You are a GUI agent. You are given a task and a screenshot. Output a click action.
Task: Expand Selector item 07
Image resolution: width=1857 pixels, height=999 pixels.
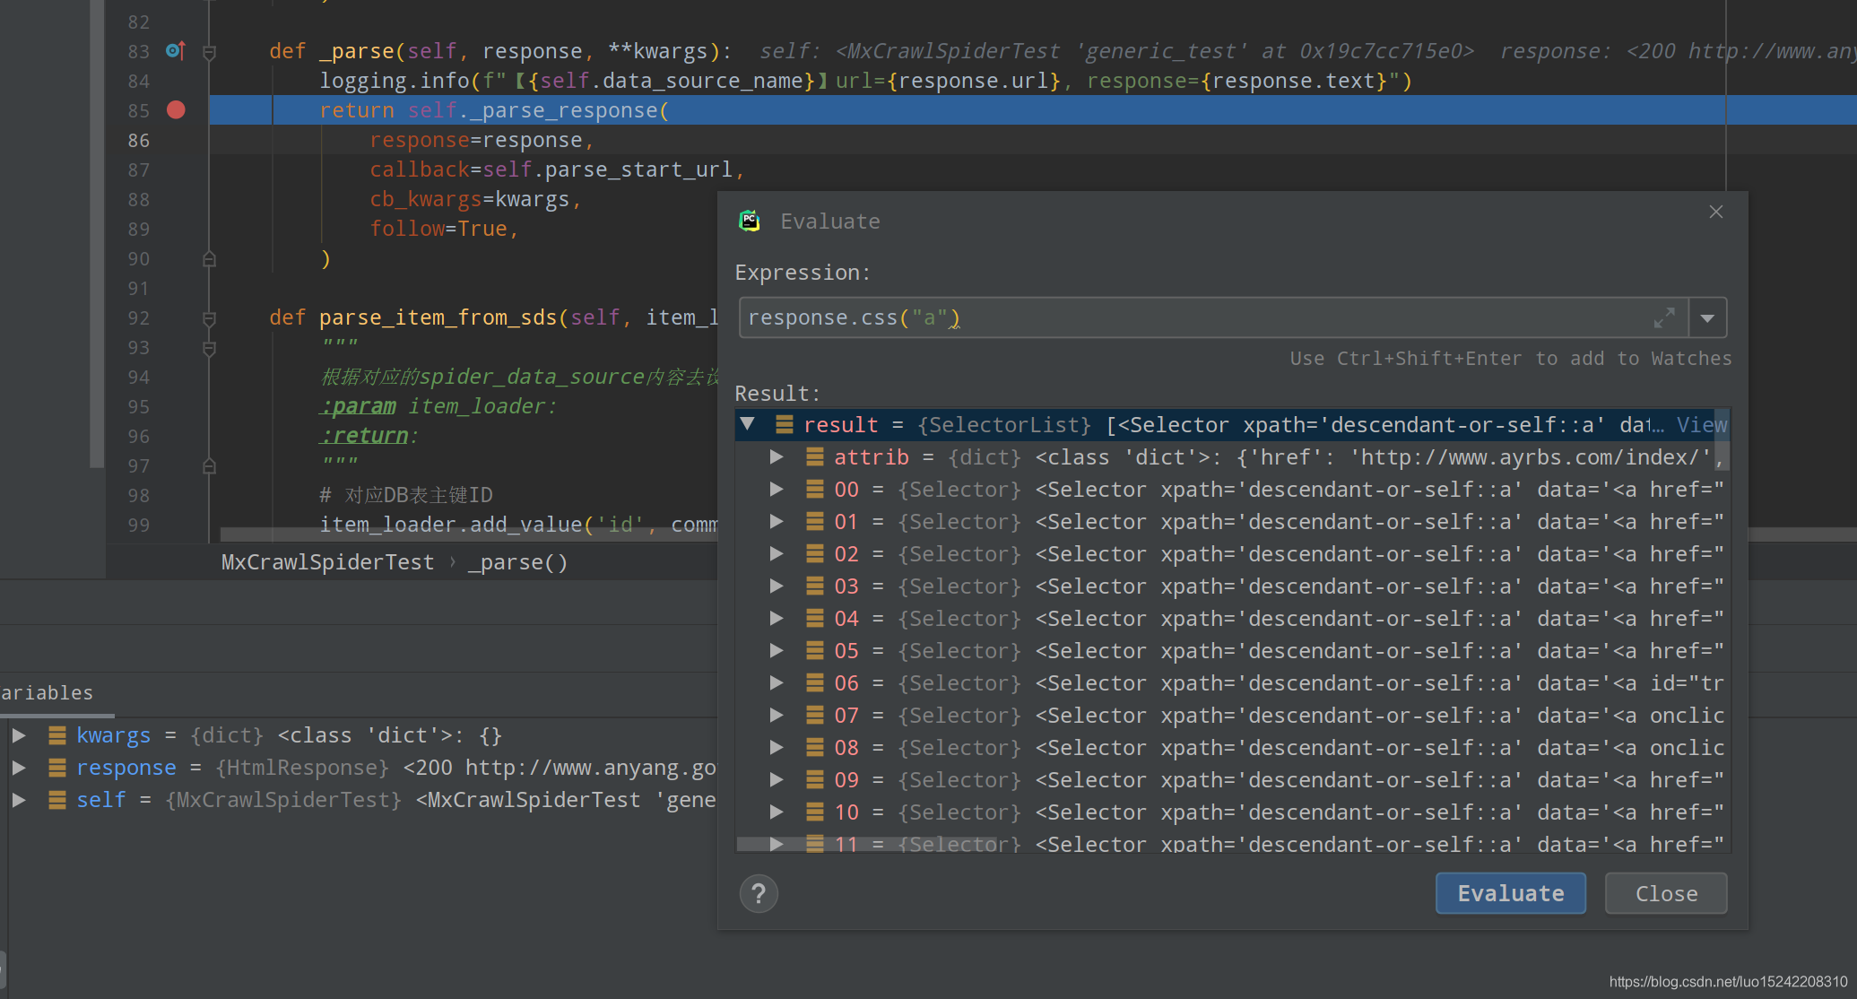(777, 716)
